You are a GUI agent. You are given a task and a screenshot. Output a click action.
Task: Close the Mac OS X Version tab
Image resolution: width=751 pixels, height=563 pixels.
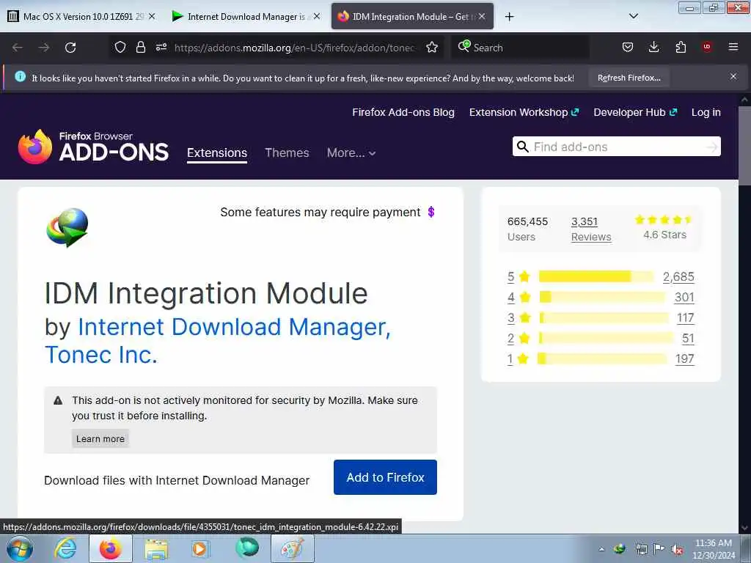152,16
